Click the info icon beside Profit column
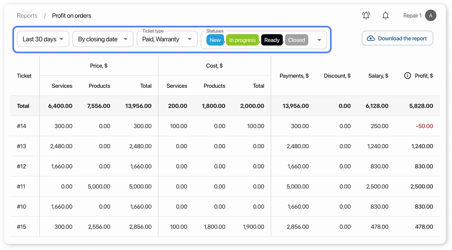 tap(407, 76)
